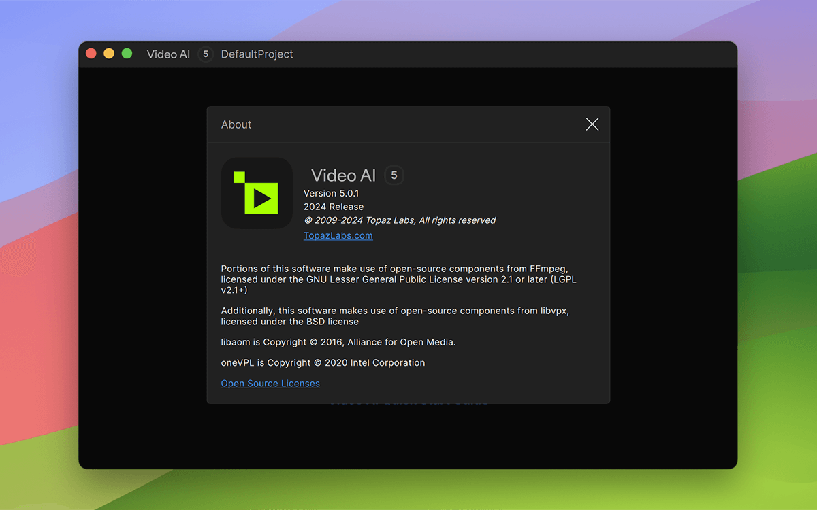The width and height of the screenshot is (817, 510).
Task: Click the Topaz Labs copyright line
Action: 399,220
